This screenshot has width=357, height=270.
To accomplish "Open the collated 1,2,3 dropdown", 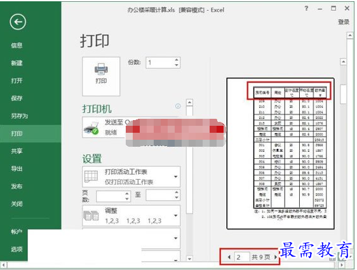I will [131, 215].
